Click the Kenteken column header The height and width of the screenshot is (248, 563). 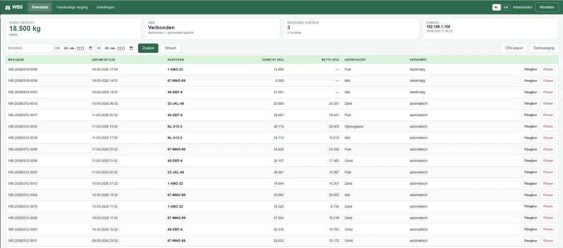point(175,60)
